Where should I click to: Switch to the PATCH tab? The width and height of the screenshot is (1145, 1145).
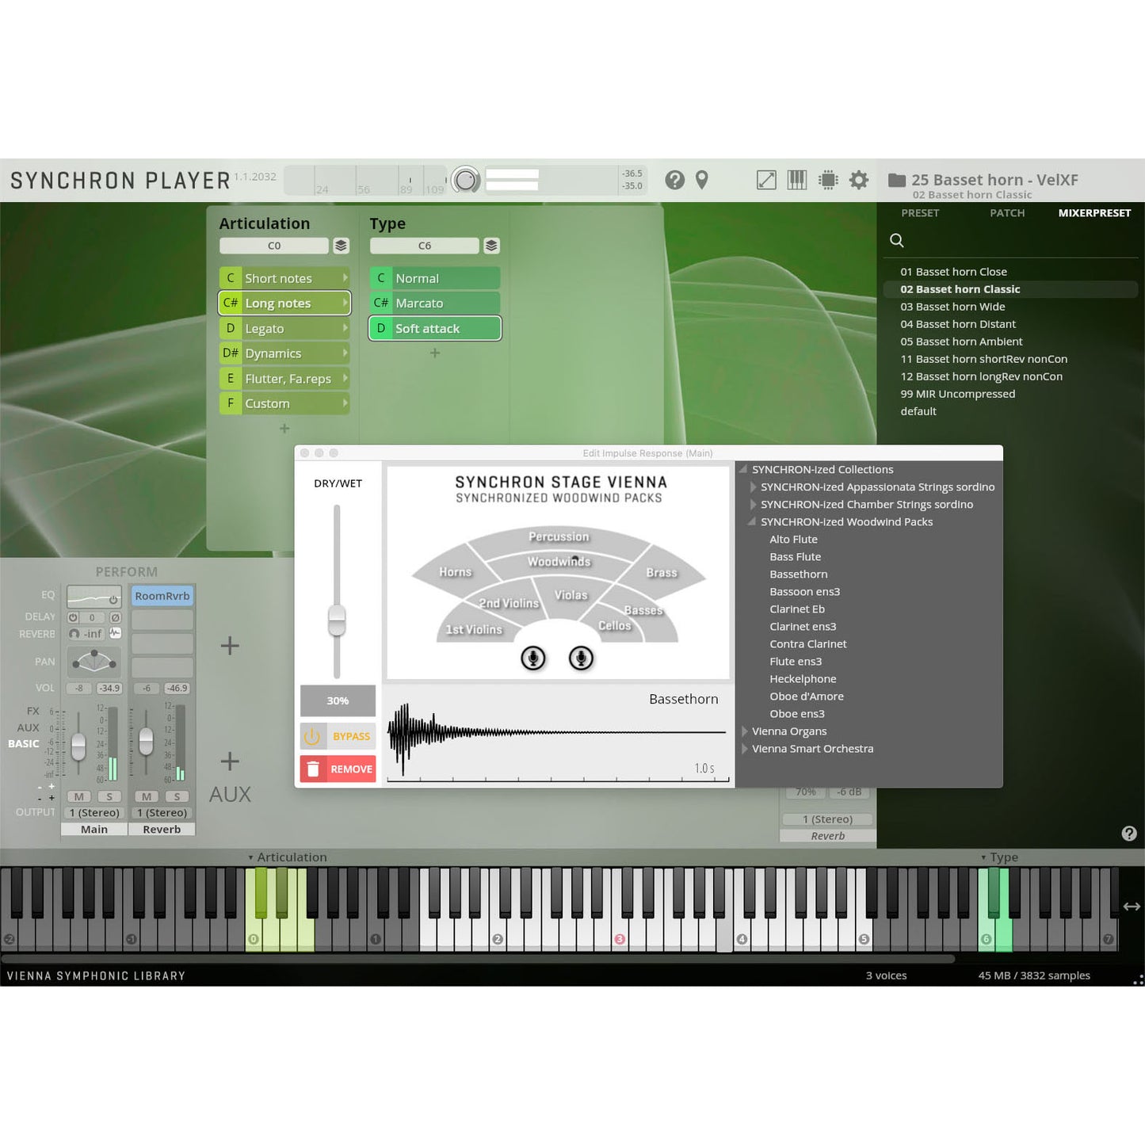(x=1006, y=213)
